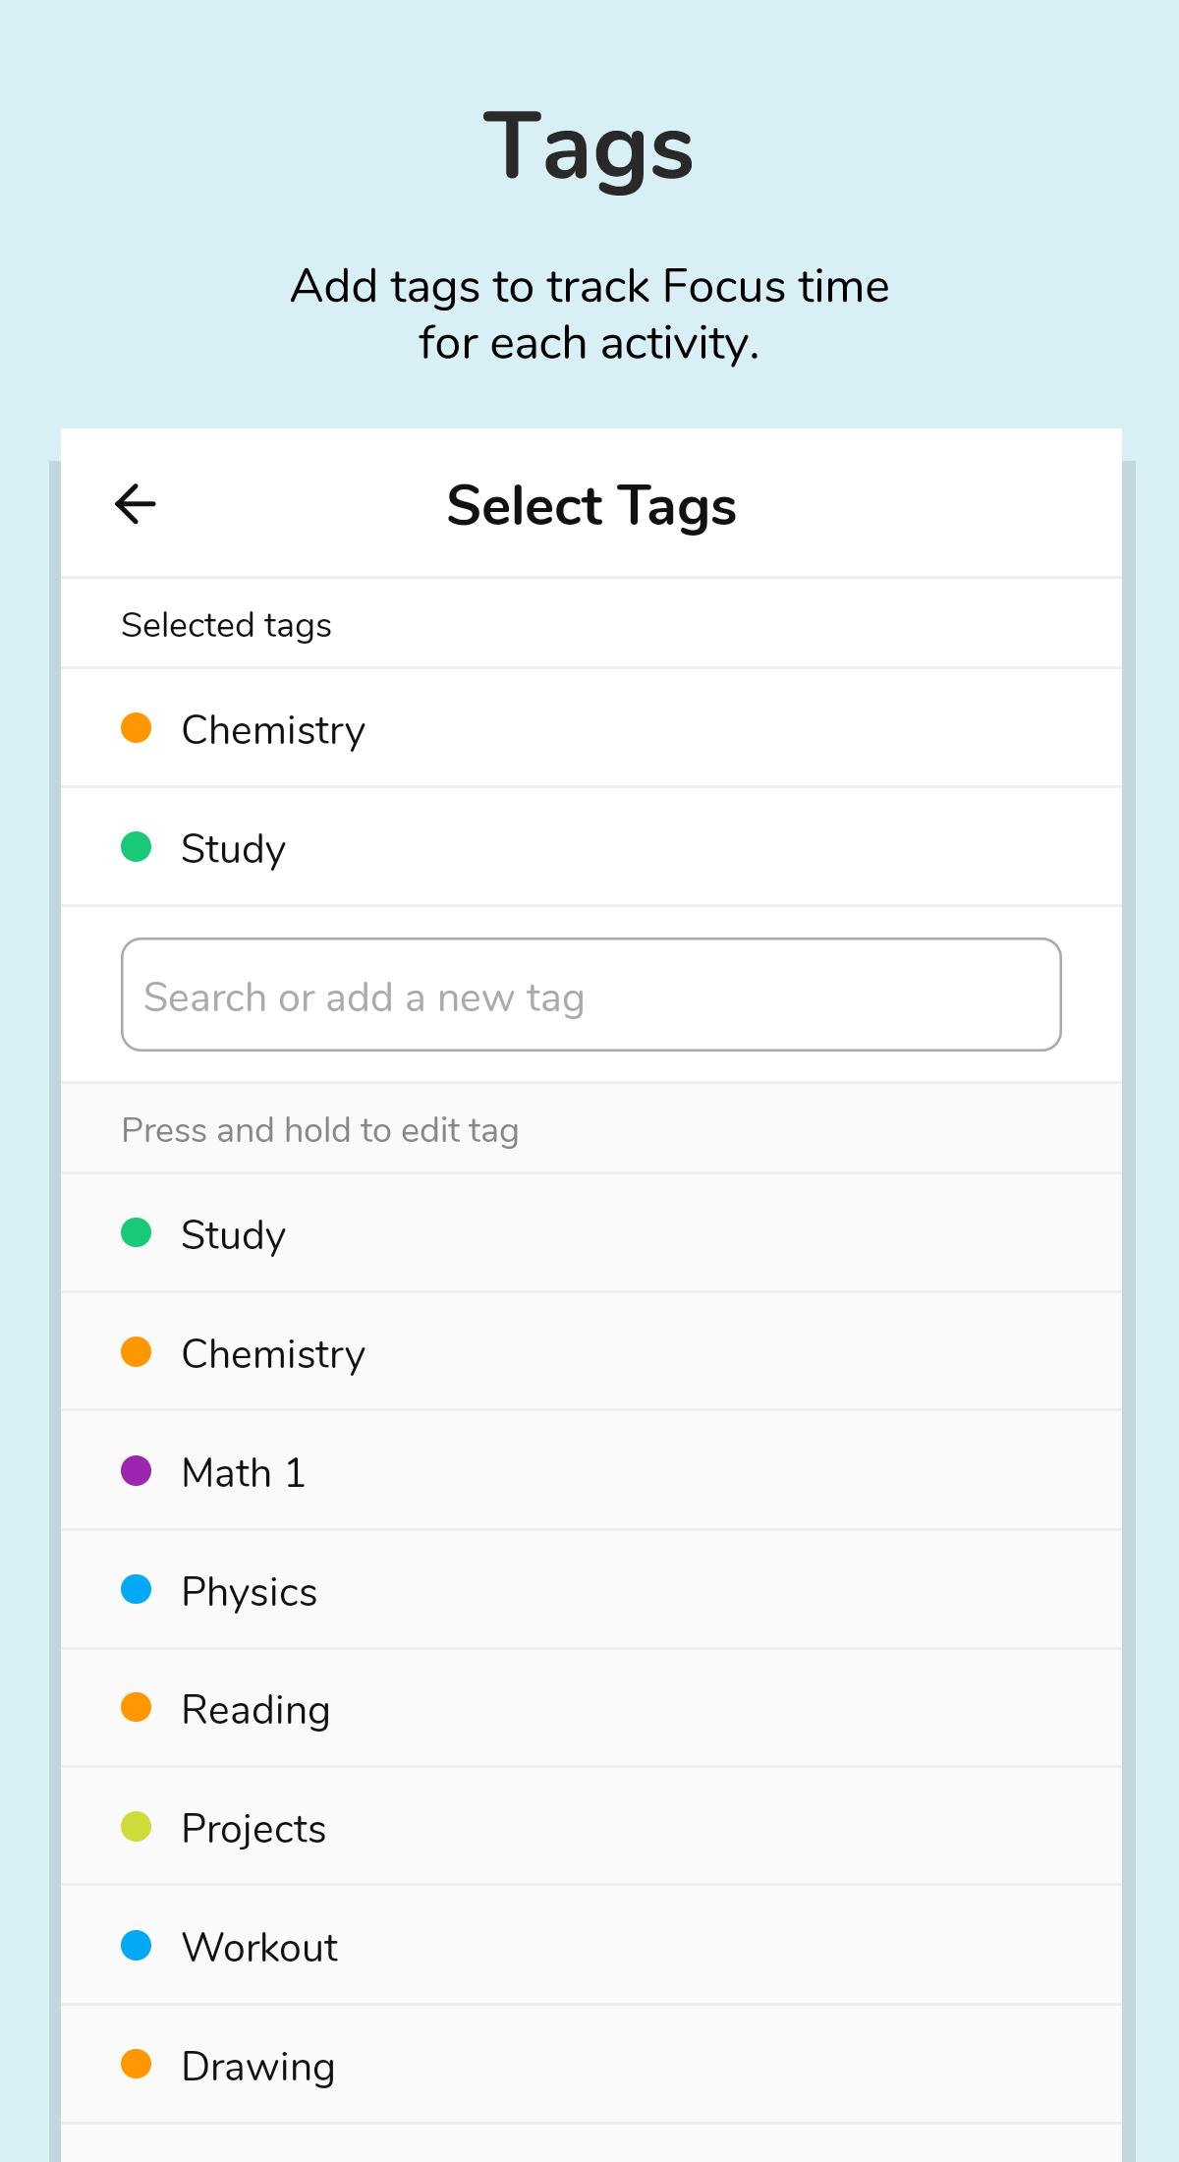This screenshot has width=1179, height=2162.
Task: Click the orange dot beside Drawing
Action: point(137,2064)
